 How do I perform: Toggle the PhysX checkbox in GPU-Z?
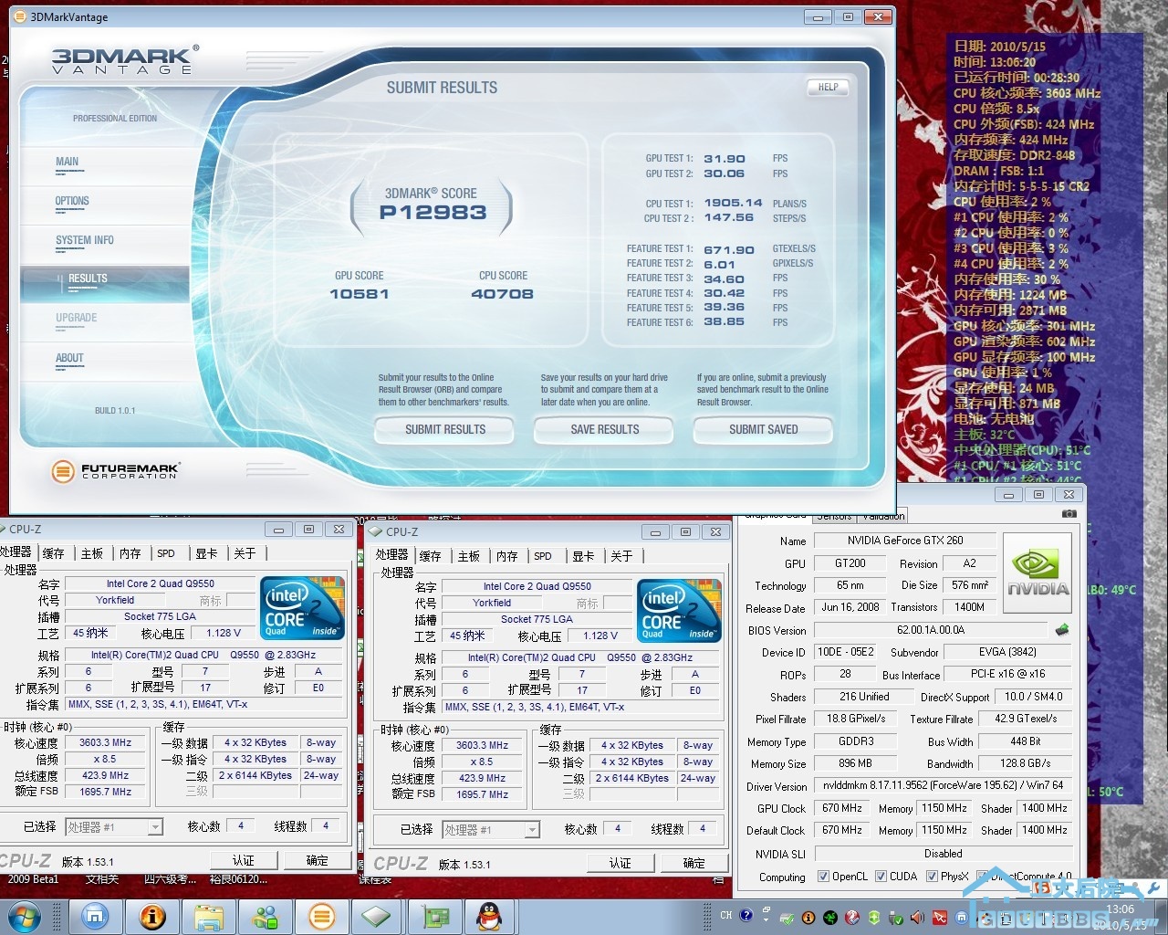tap(933, 877)
